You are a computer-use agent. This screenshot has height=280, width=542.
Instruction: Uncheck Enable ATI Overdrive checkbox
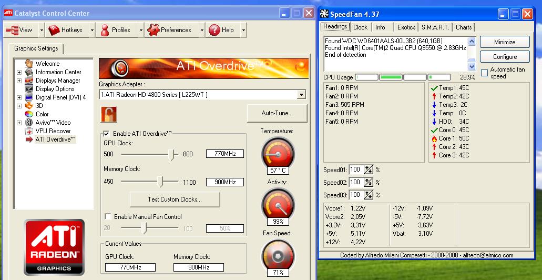coord(107,134)
